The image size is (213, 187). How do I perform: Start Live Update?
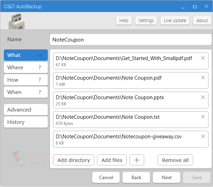click(175, 21)
